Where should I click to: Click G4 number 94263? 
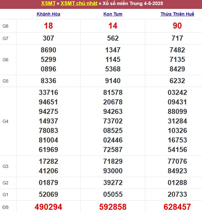[113, 111]
